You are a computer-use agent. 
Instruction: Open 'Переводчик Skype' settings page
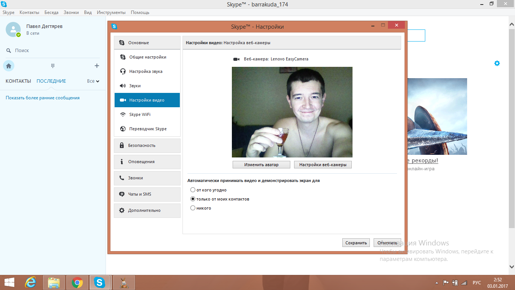tap(147, 129)
